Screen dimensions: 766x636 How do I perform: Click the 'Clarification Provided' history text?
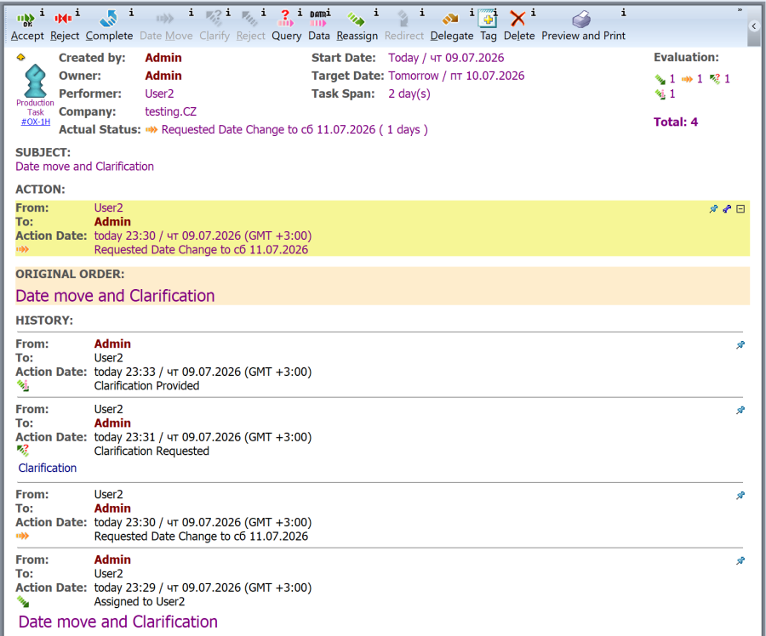[146, 386]
